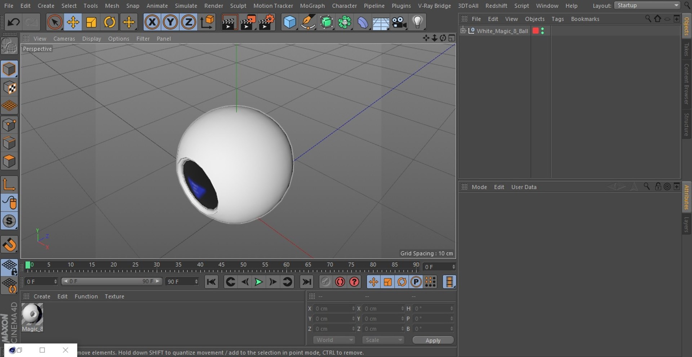Add a Camera object
692x357 pixels.
[x=399, y=22]
